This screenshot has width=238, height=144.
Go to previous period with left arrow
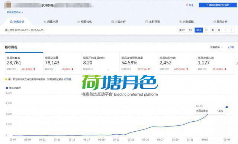click(x=225, y=30)
